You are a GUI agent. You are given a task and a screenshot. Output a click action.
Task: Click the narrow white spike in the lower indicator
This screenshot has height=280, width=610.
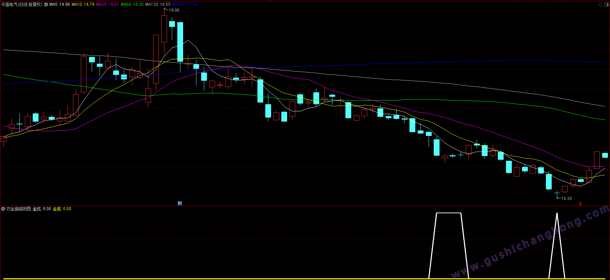pos(557,245)
